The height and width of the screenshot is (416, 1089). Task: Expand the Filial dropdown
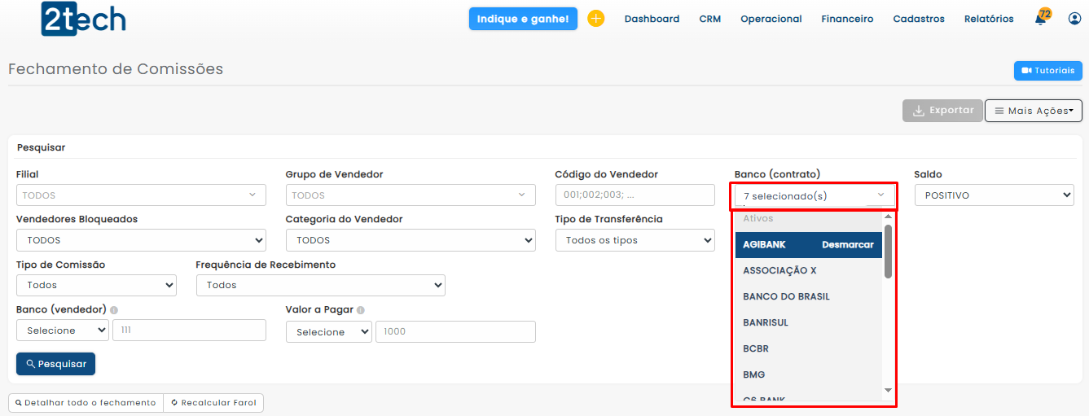pos(141,195)
